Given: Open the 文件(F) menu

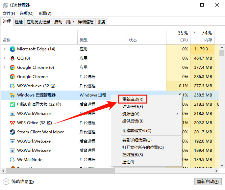Looking at the screenshot, I should click(9, 14).
